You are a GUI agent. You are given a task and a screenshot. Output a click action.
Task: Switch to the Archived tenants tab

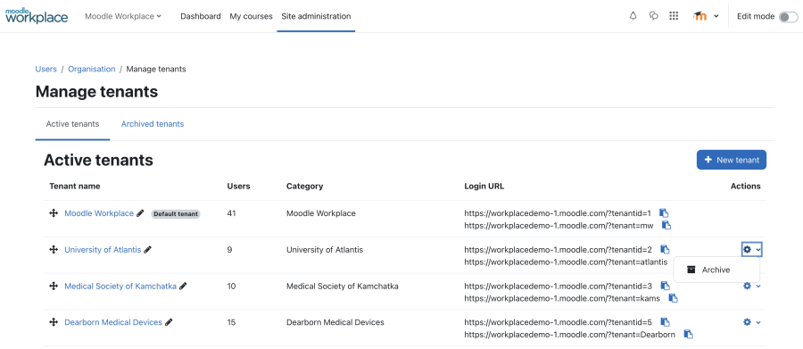(x=153, y=124)
